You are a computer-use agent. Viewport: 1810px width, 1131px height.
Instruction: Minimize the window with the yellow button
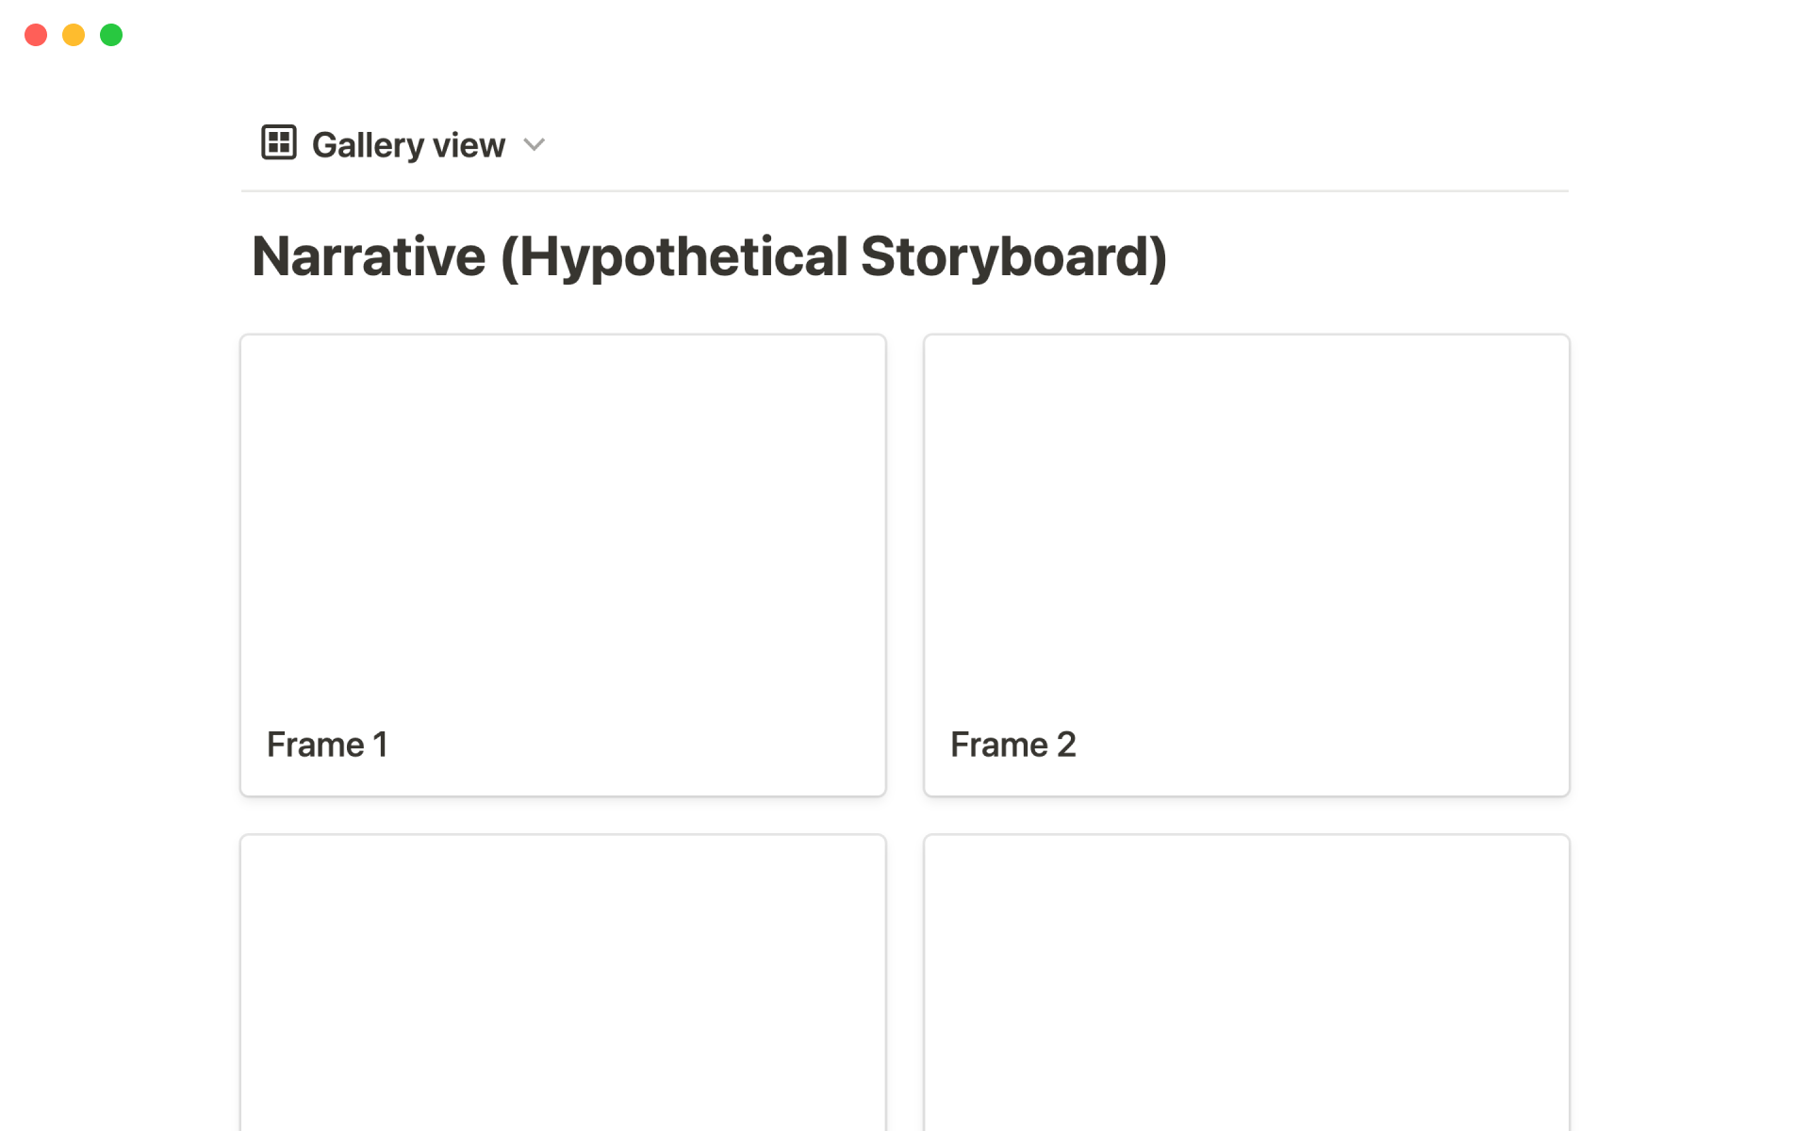tap(74, 35)
